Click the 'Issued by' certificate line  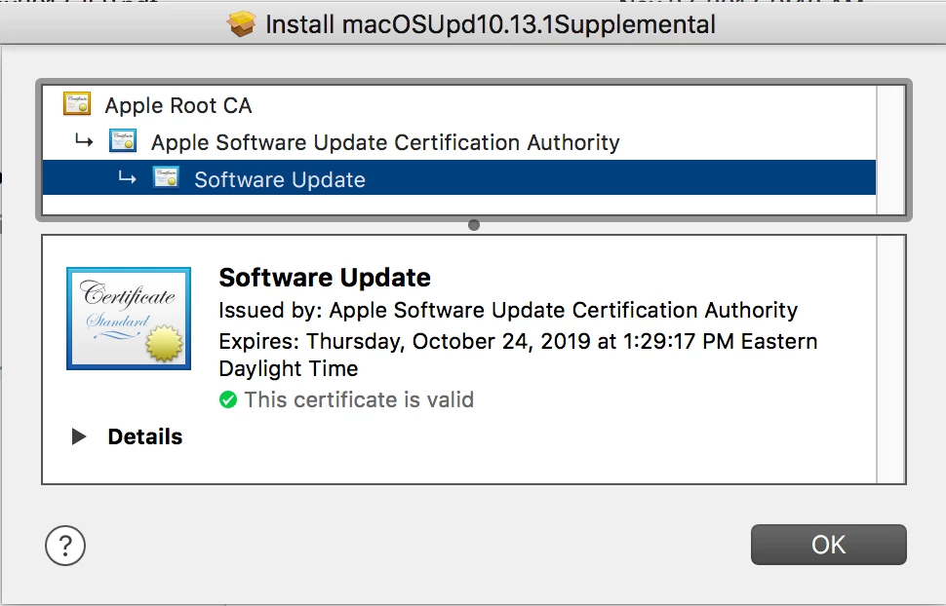pyautogui.click(x=508, y=310)
